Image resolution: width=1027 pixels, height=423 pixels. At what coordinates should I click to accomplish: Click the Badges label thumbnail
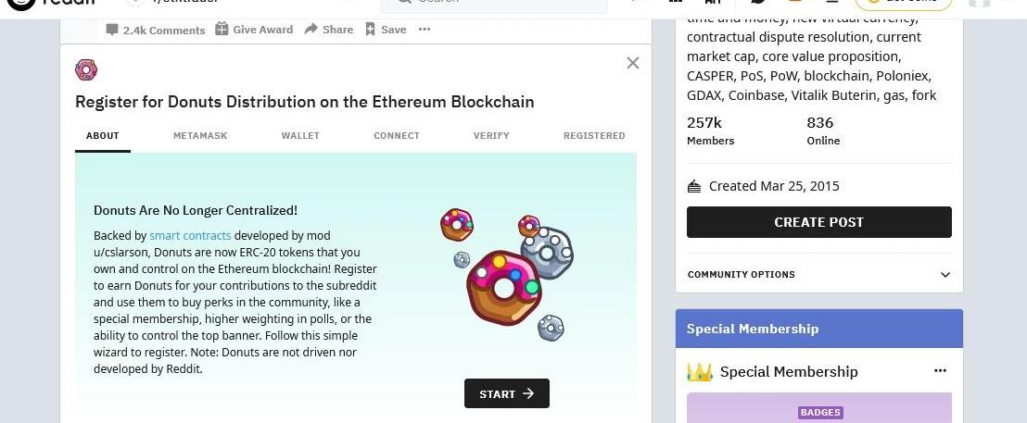(820, 412)
